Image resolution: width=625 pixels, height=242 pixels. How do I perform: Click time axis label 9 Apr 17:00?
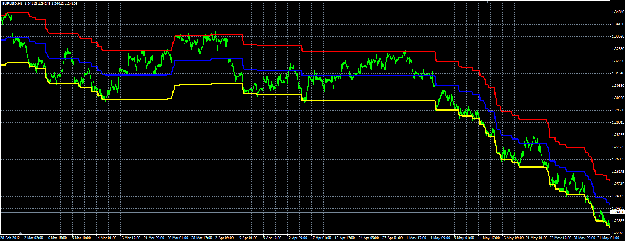(x=272, y=238)
